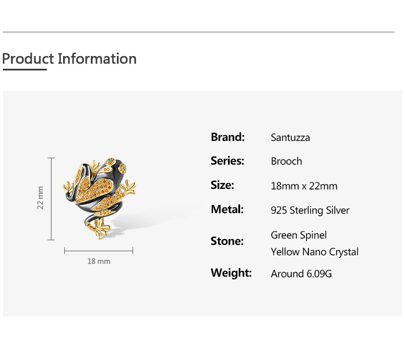Click the 925 Sterling Silver text
Image resolution: width=405 pixels, height=350 pixels.
[x=310, y=210]
